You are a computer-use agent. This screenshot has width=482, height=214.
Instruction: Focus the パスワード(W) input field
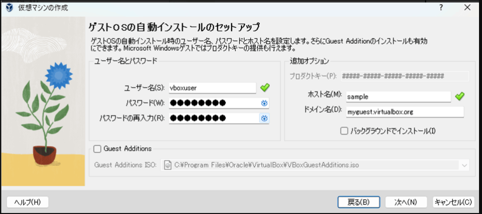pos(219,103)
